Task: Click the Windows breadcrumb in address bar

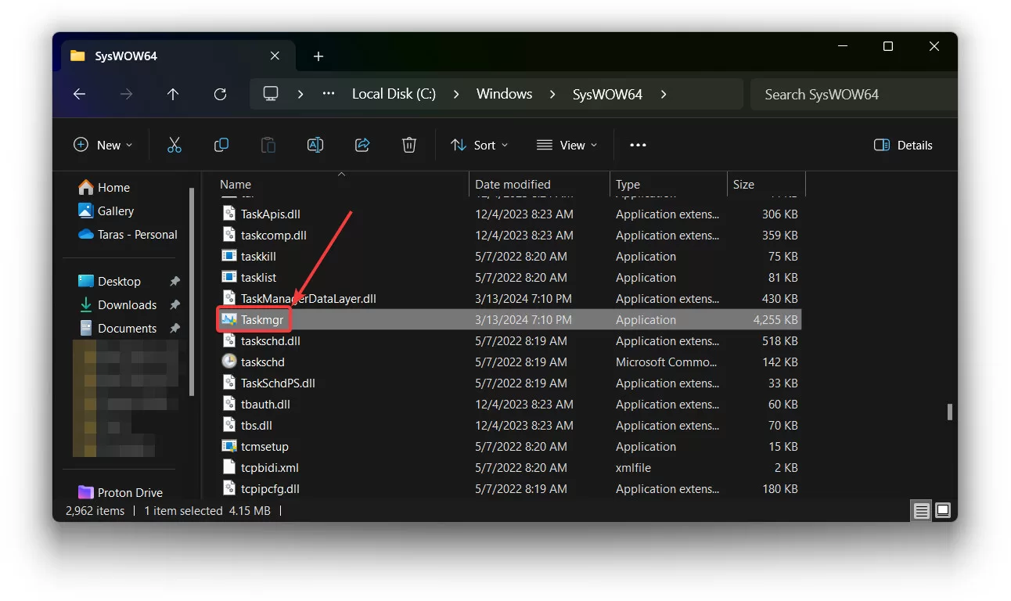Action: 504,94
